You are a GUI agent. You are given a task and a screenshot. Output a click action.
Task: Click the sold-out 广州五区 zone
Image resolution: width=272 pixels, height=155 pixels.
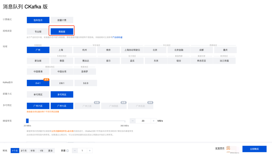click(x=141, y=106)
